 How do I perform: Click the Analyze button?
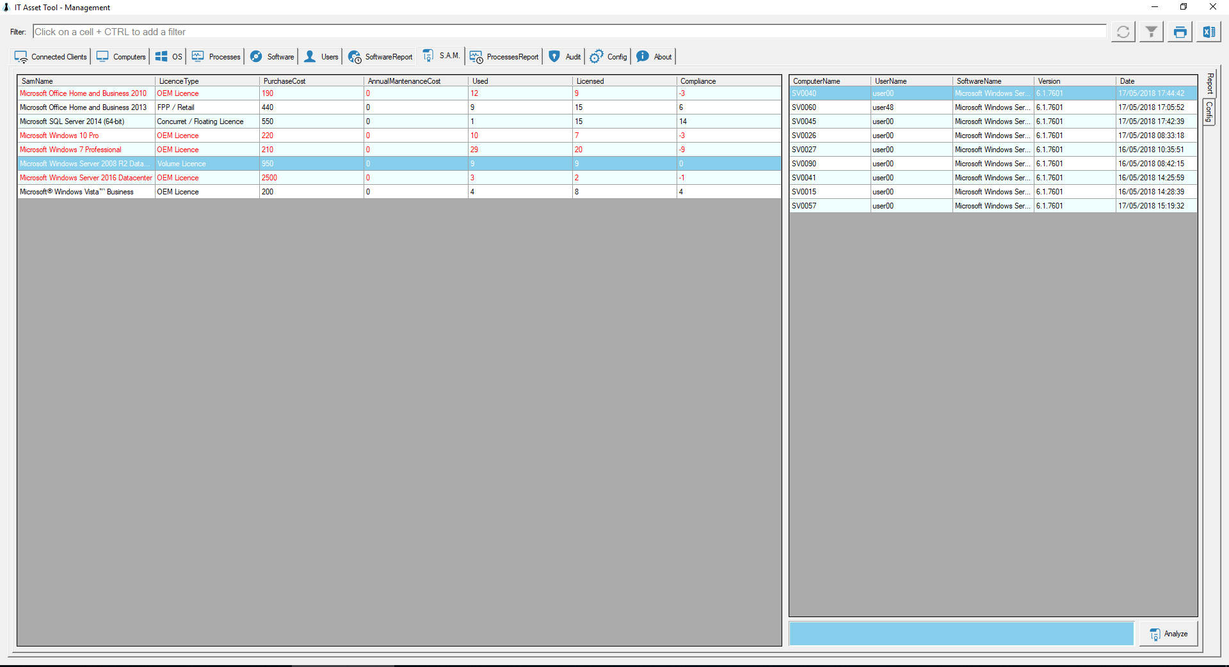point(1168,634)
